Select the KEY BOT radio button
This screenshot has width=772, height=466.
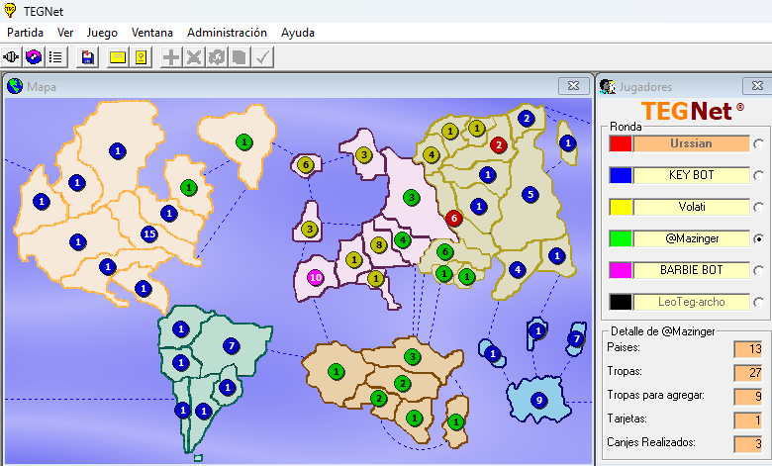click(758, 176)
